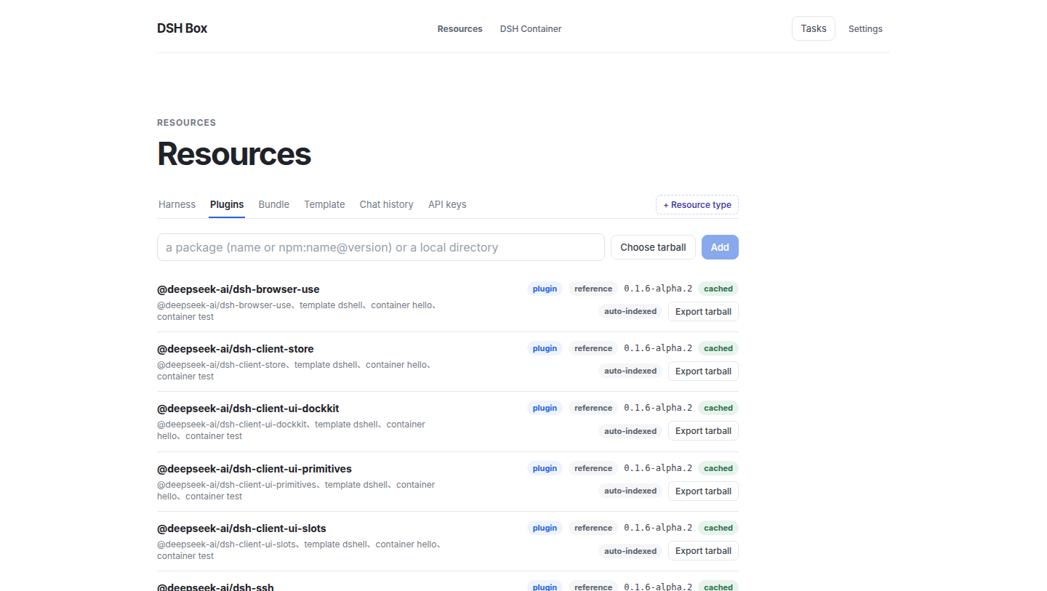Viewport: 1047px width, 591px height.
Task: Click auto-indexed badge on dsh-client-ui-slots row
Action: tap(630, 551)
